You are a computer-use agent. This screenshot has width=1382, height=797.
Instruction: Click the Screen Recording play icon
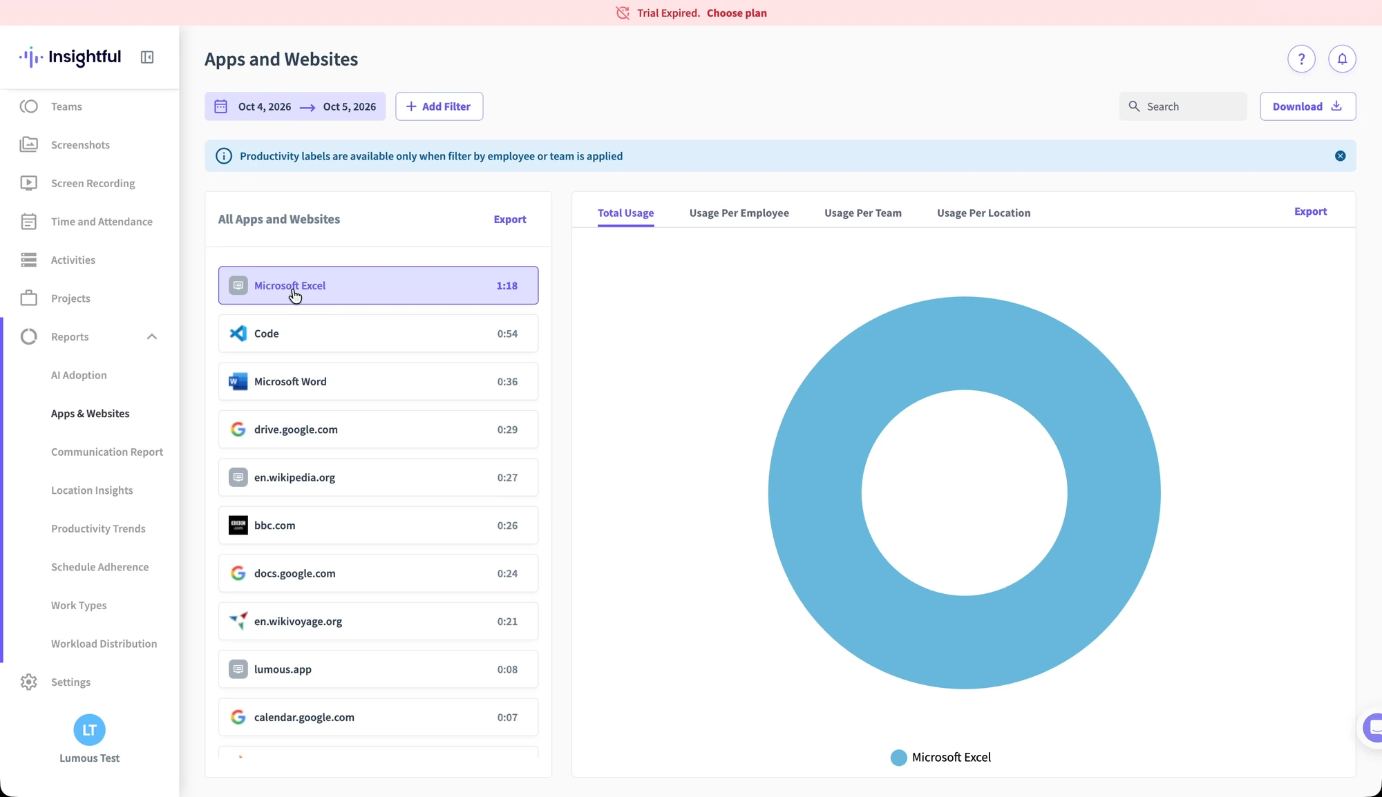[28, 183]
